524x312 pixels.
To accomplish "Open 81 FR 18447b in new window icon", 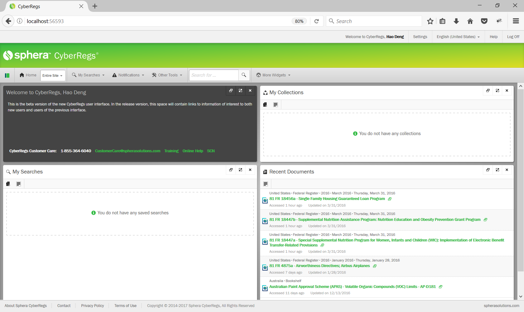I will [x=485, y=220].
